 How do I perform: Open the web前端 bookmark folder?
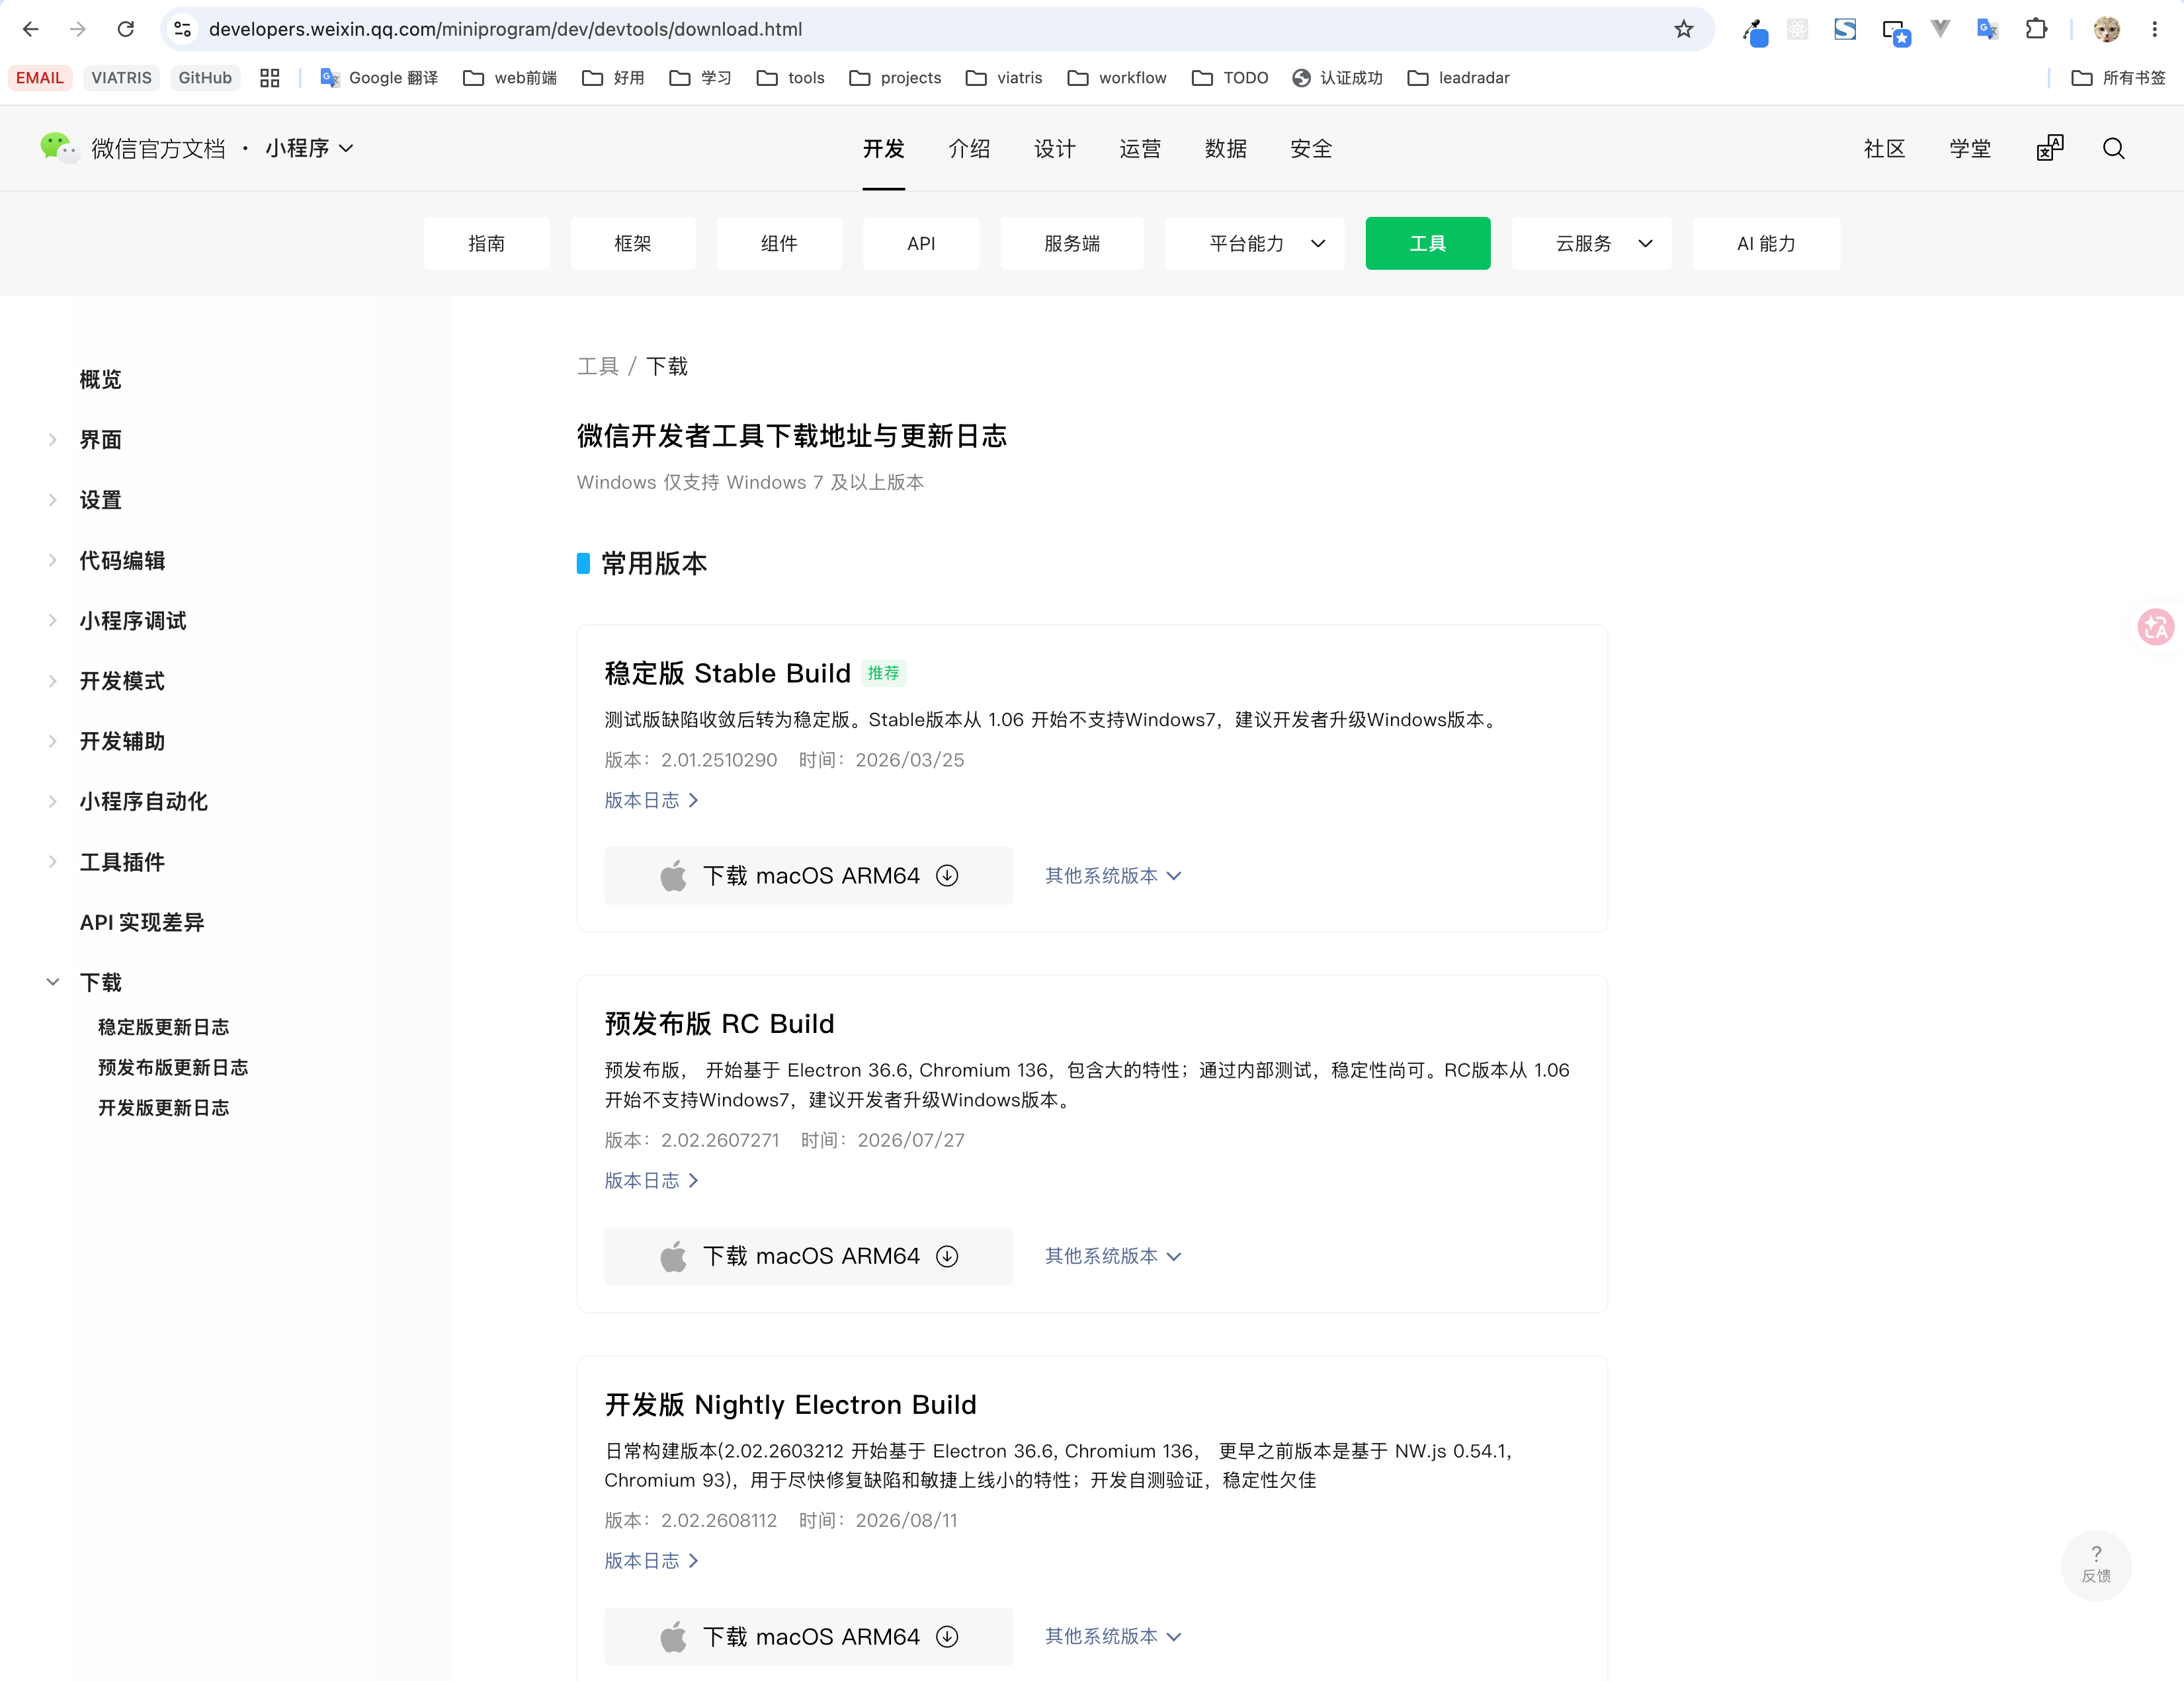click(x=510, y=78)
